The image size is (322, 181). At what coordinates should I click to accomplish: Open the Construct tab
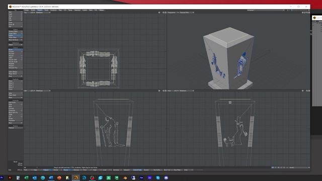[x=53, y=10]
